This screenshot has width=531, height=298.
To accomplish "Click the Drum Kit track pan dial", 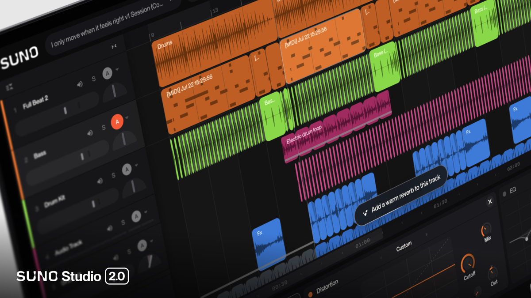I will pyautogui.click(x=135, y=187).
